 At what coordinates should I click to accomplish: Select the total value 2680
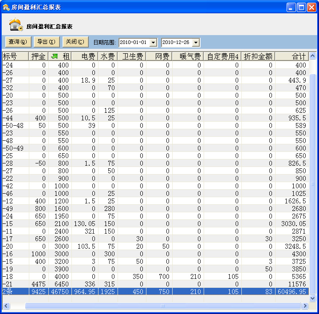[x=292, y=208]
